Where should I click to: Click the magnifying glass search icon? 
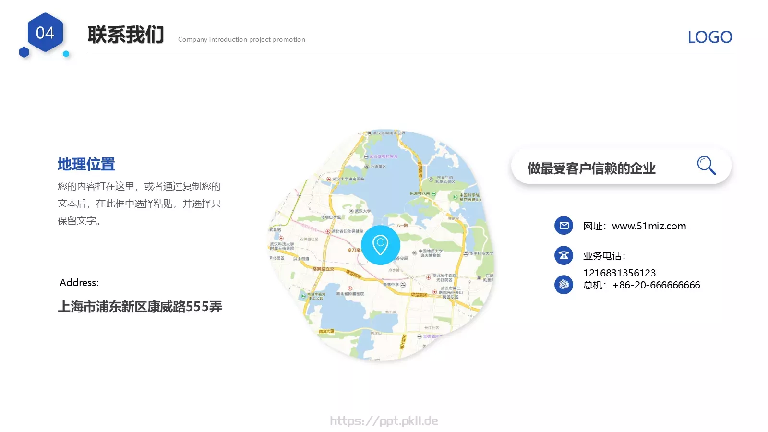[x=706, y=166]
